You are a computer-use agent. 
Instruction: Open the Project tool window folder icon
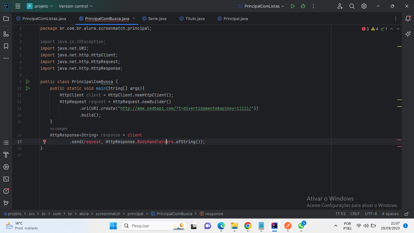[x=6, y=19]
